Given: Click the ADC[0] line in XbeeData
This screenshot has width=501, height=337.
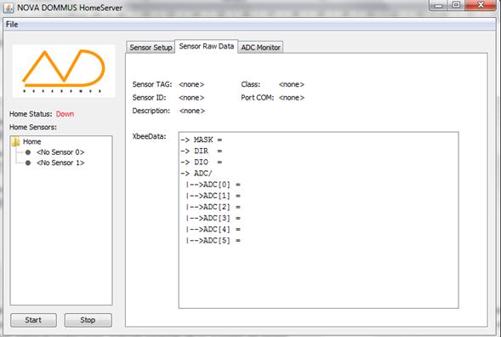Looking at the screenshot, I should (213, 185).
